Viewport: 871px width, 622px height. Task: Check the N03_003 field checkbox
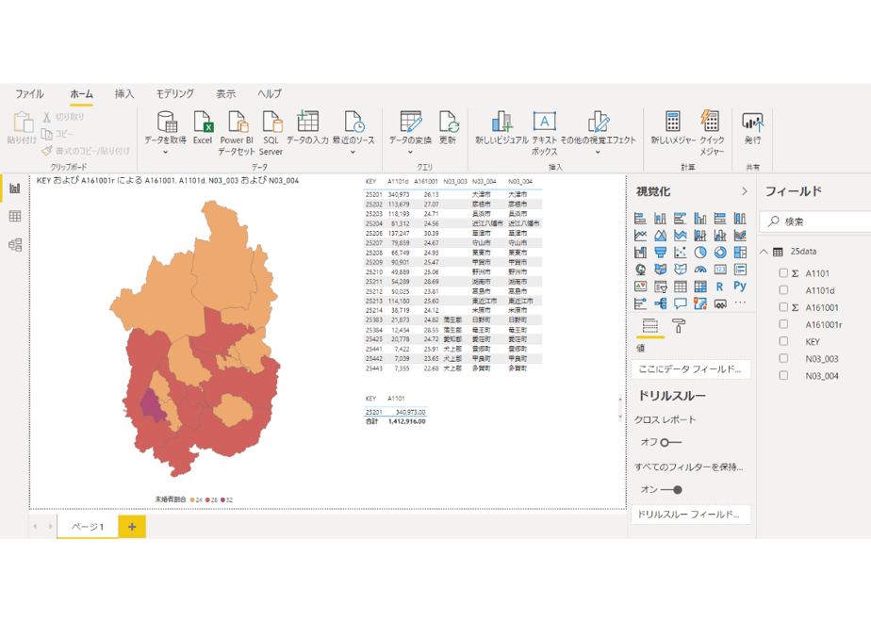point(783,359)
